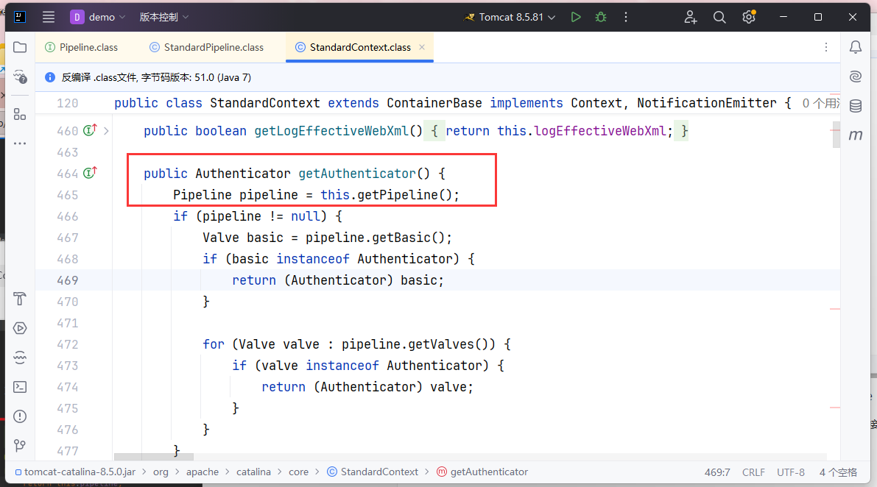Click the green Run button
The height and width of the screenshot is (487, 877).
(x=576, y=17)
